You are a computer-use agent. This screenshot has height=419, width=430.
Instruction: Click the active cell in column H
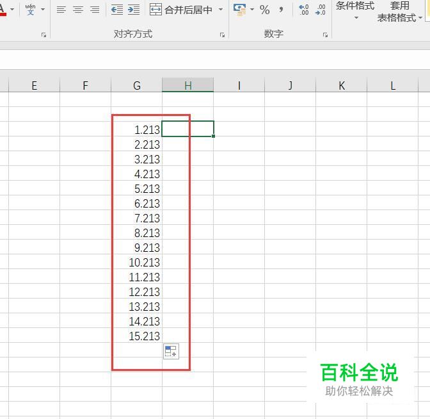188,129
